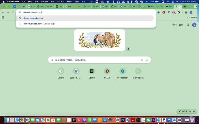Open the Chrome Beta app menu

[x=13, y=2]
